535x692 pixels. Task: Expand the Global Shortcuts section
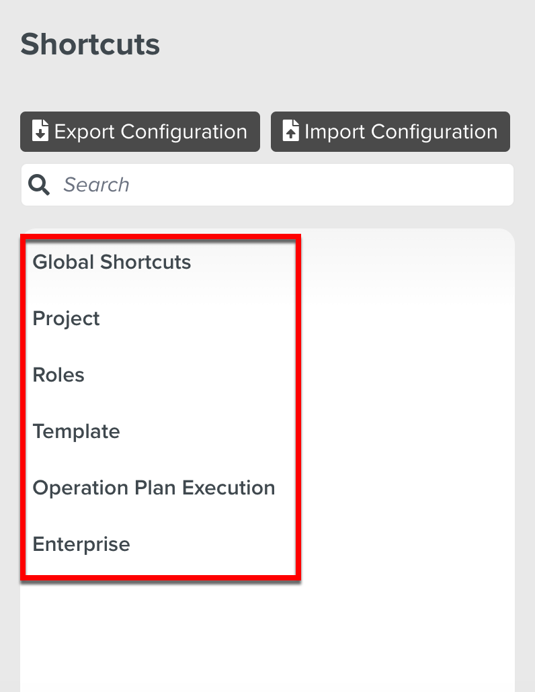click(x=112, y=262)
